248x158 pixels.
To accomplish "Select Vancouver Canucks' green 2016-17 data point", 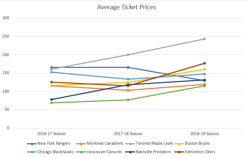I will coord(51,103).
